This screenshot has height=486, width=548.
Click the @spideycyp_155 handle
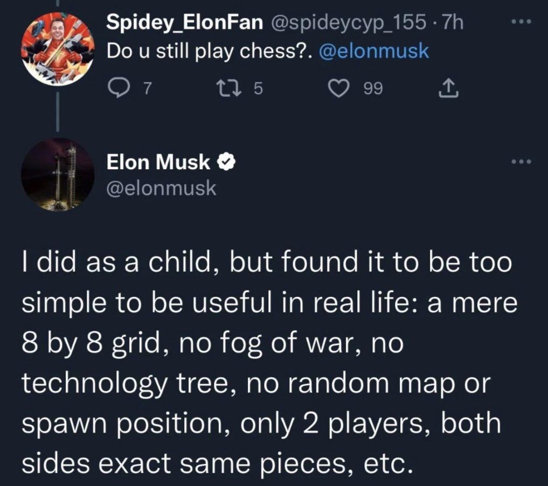(x=346, y=23)
